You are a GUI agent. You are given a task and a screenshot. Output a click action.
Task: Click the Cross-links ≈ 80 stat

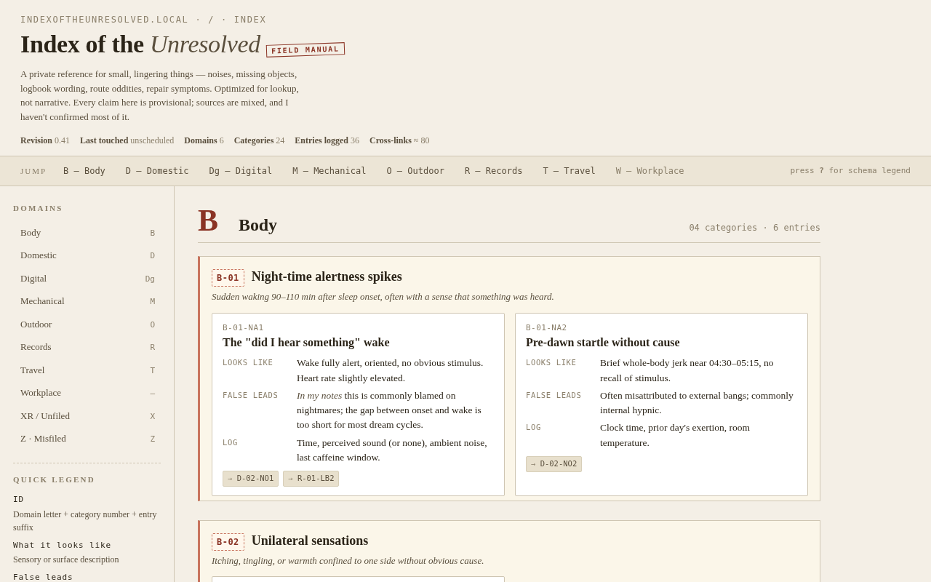399,140
